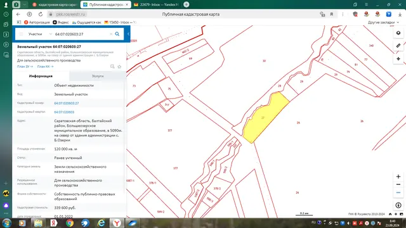This screenshot has height=228, width=406.
Task: Open the file explorer folder in the taskbar
Action: [x=38, y=223]
